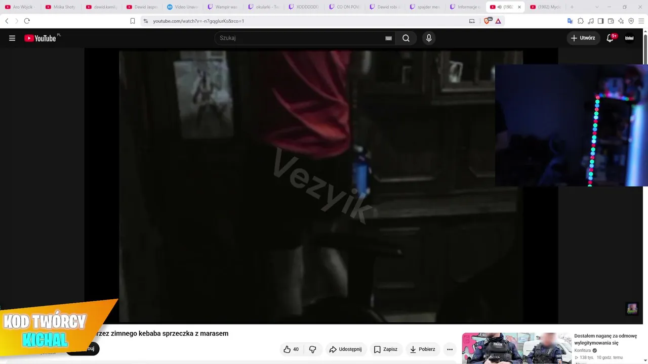Switch to the CO ON POW tab

344,7
